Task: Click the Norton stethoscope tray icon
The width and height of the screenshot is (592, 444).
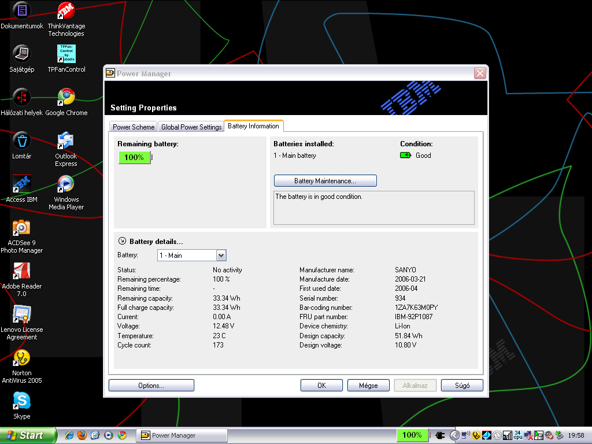Action: pos(476,435)
